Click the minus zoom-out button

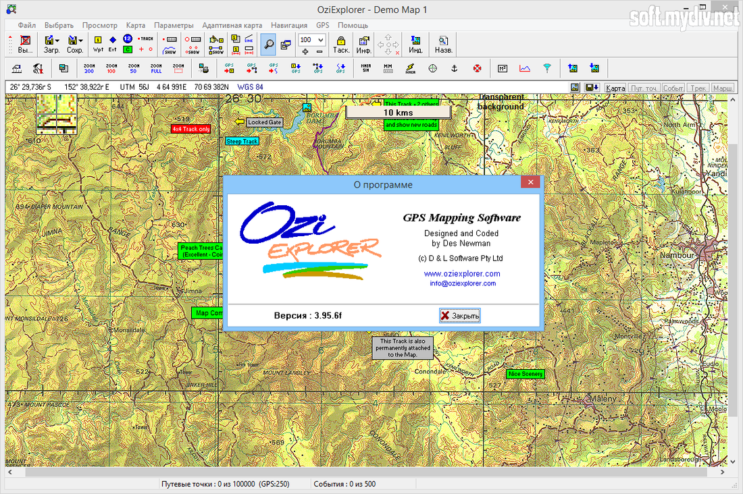319,51
